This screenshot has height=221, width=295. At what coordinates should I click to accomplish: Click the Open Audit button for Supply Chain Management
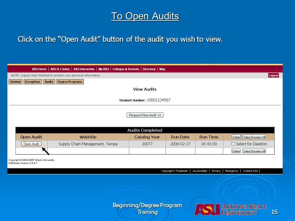[x=31, y=144]
